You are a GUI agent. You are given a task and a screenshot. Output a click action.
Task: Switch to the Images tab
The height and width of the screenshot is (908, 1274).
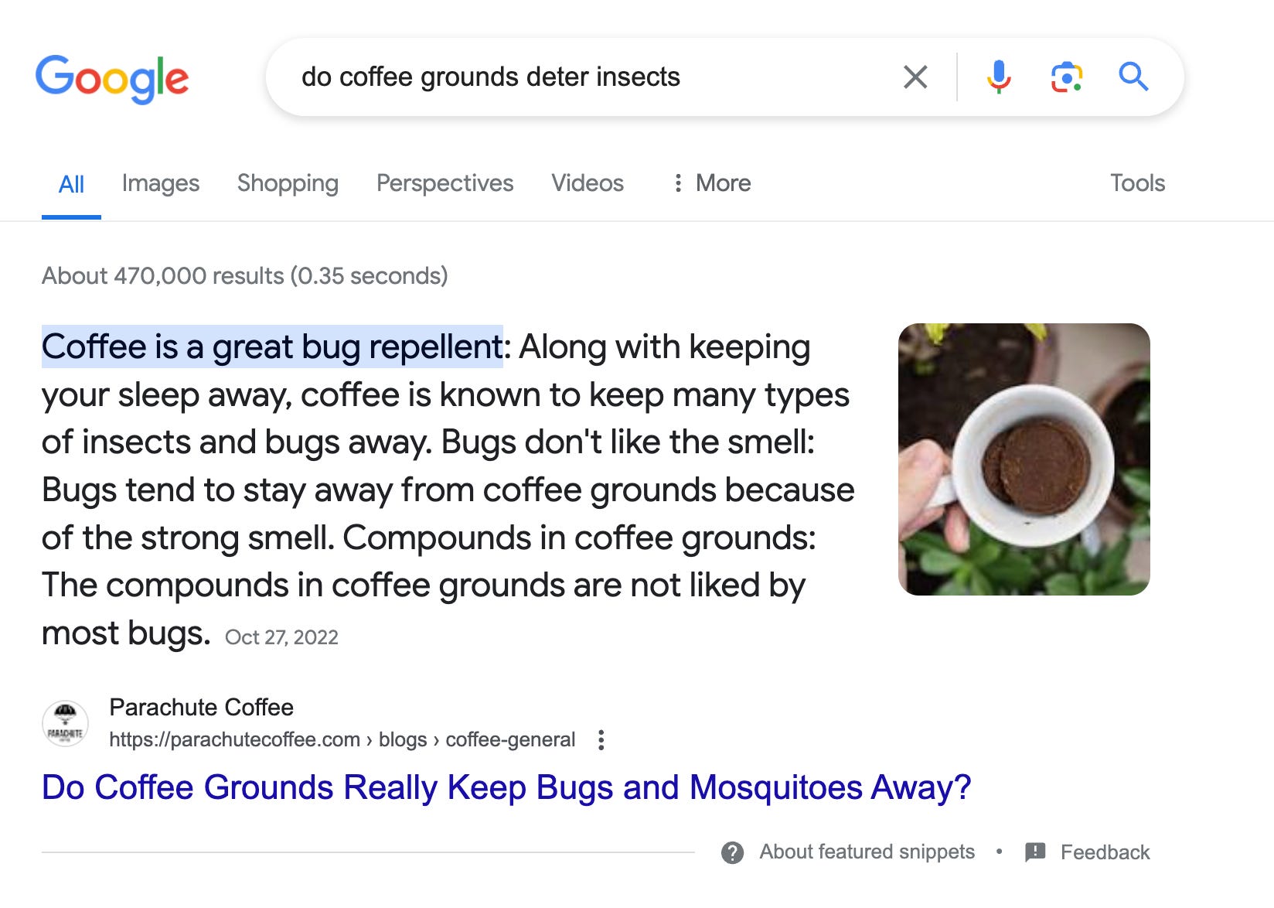161,183
